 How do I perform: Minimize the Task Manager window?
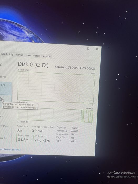[80, 48]
